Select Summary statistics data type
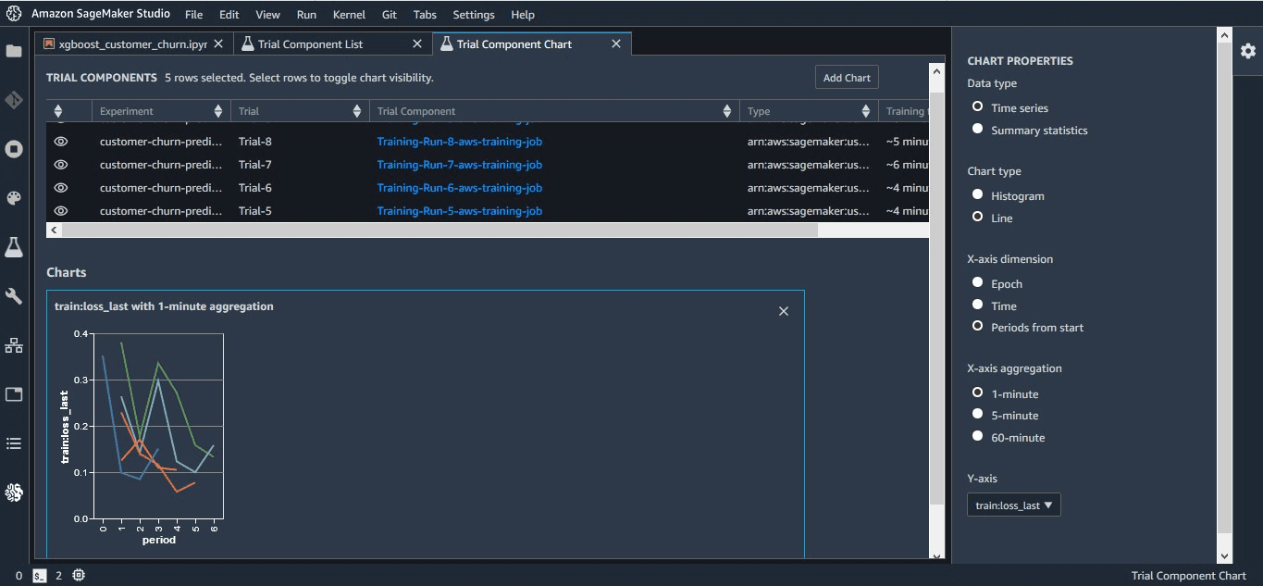Screen dimensions: 1263x586 977,129
